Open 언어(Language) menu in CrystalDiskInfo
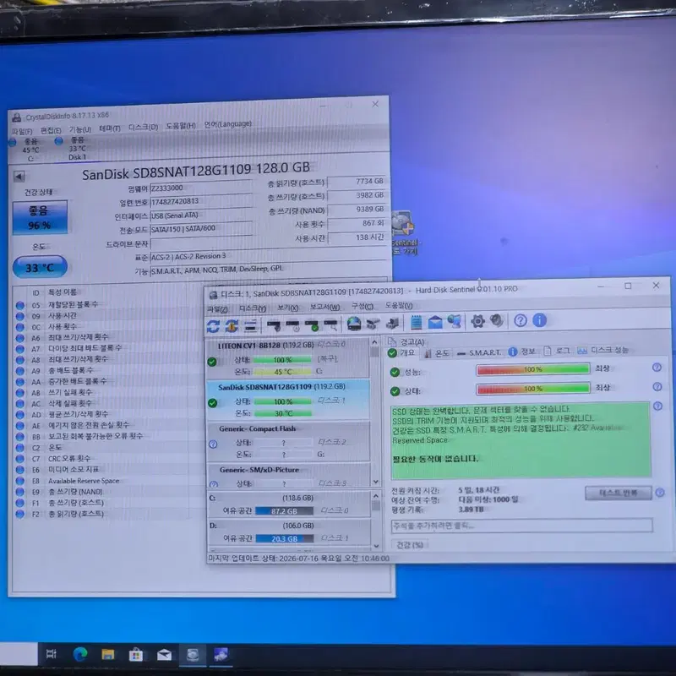 pyautogui.click(x=227, y=124)
